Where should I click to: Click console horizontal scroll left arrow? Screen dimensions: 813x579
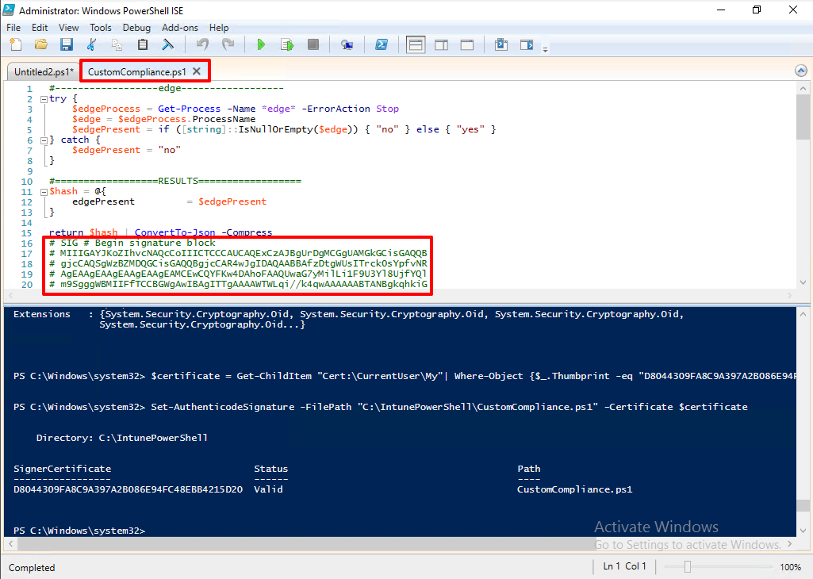pyautogui.click(x=10, y=544)
